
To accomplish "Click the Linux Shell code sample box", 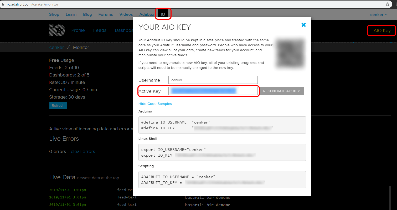I will point(222,152).
